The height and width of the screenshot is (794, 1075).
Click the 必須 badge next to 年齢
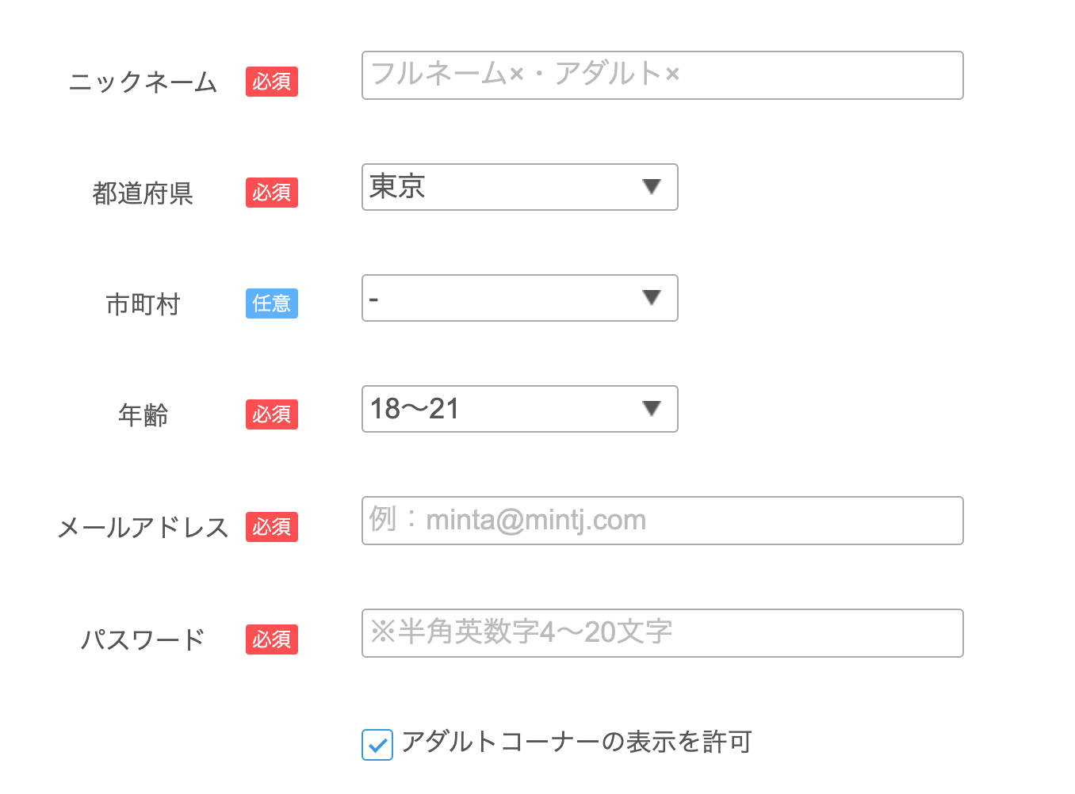pyautogui.click(x=271, y=414)
